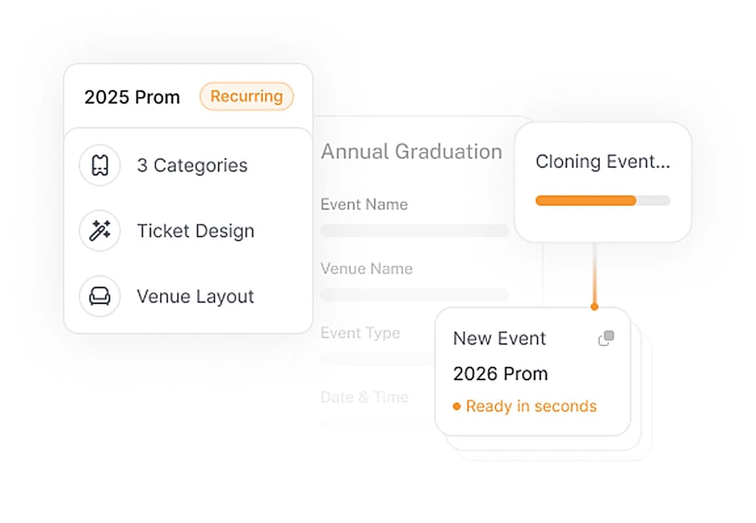Click the Cloning Event progress bar
This screenshot has height=523, width=756.
coord(602,201)
